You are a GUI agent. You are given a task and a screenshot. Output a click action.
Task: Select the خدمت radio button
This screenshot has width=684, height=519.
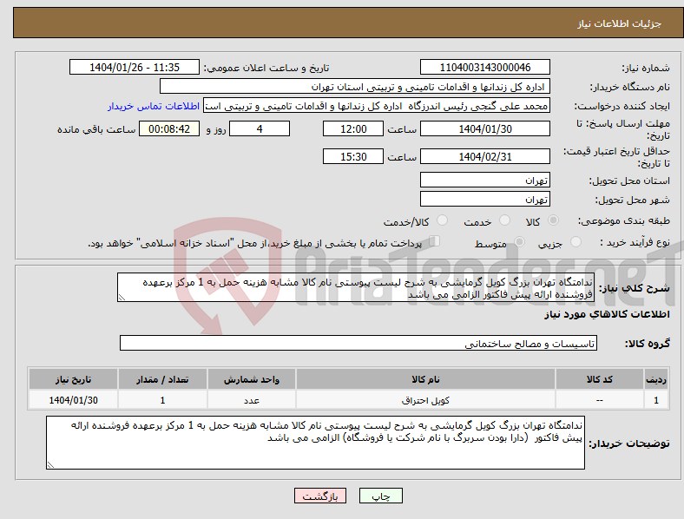tap(504, 220)
